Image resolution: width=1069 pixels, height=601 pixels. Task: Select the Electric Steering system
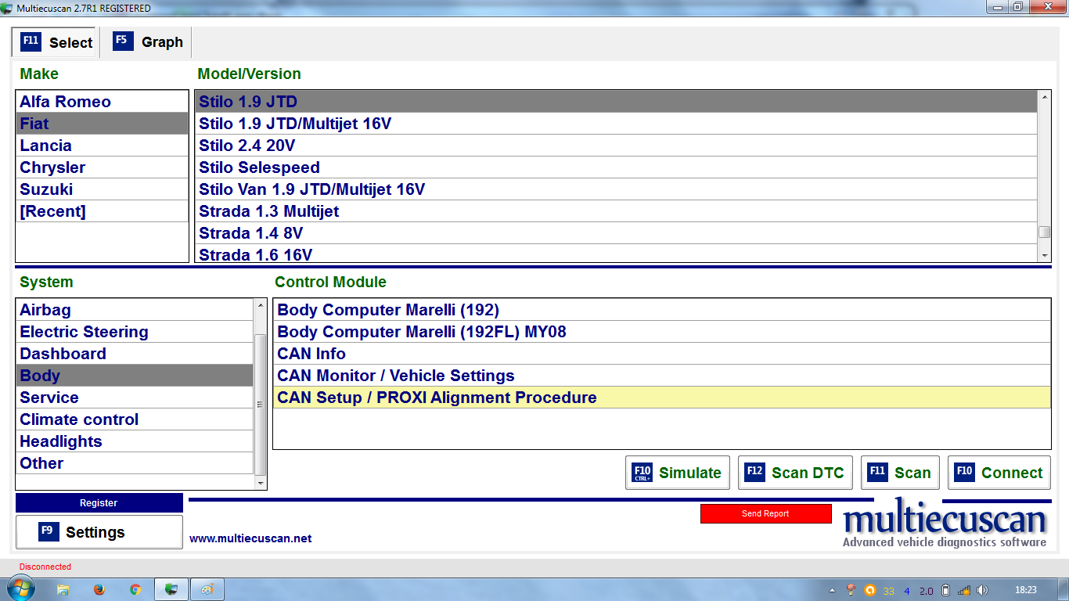tap(135, 332)
